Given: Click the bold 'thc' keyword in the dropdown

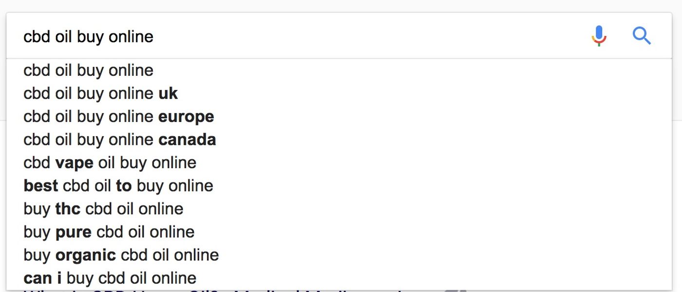Looking at the screenshot, I should (x=68, y=209).
